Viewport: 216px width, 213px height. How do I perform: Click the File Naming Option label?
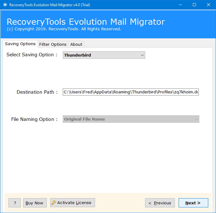(34, 119)
